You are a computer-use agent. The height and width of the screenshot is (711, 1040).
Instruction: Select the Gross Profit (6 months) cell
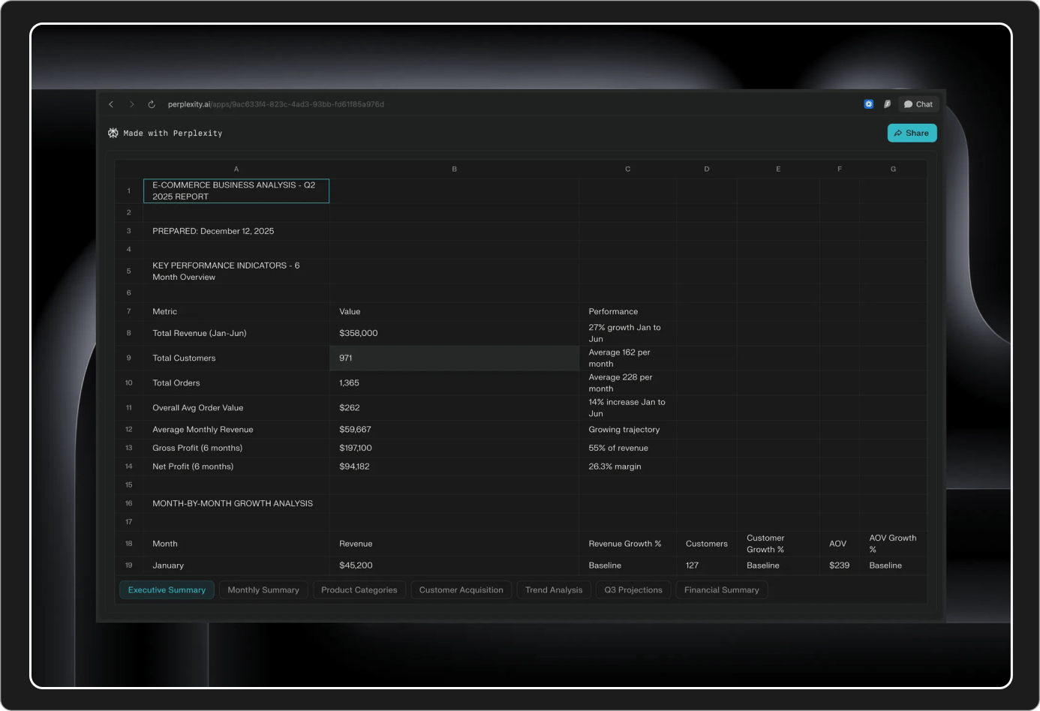236,448
